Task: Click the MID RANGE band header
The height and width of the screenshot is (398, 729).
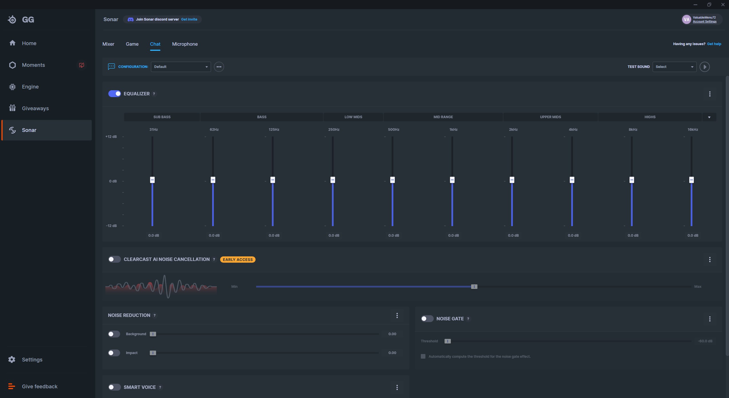Action: 443,117
